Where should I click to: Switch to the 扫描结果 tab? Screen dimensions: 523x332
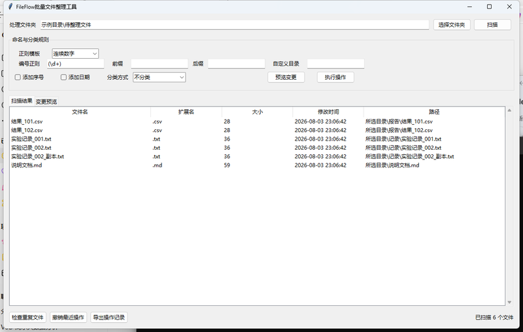click(22, 101)
